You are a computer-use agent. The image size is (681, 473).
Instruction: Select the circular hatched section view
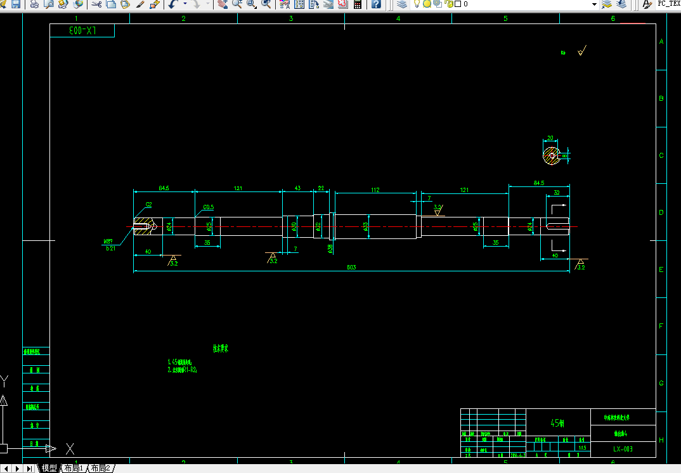[x=552, y=155]
